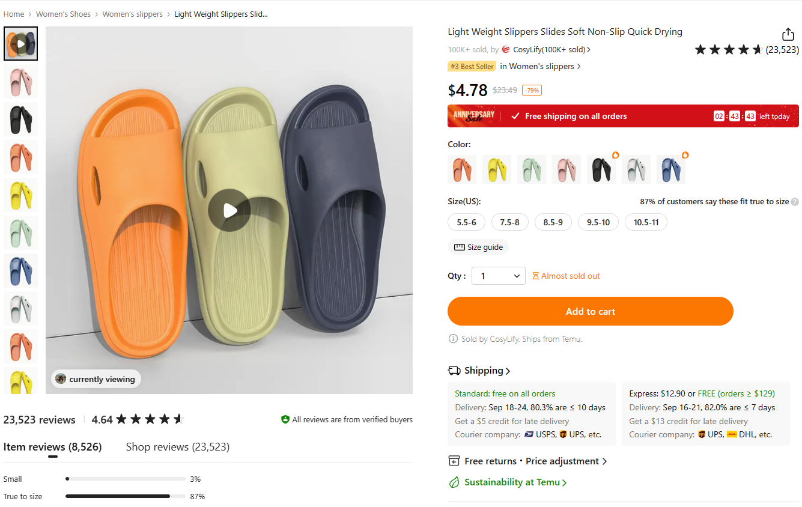Viewport: 802px width, 507px height.
Task: Click the verified buyers shield icon
Action: pyautogui.click(x=285, y=419)
